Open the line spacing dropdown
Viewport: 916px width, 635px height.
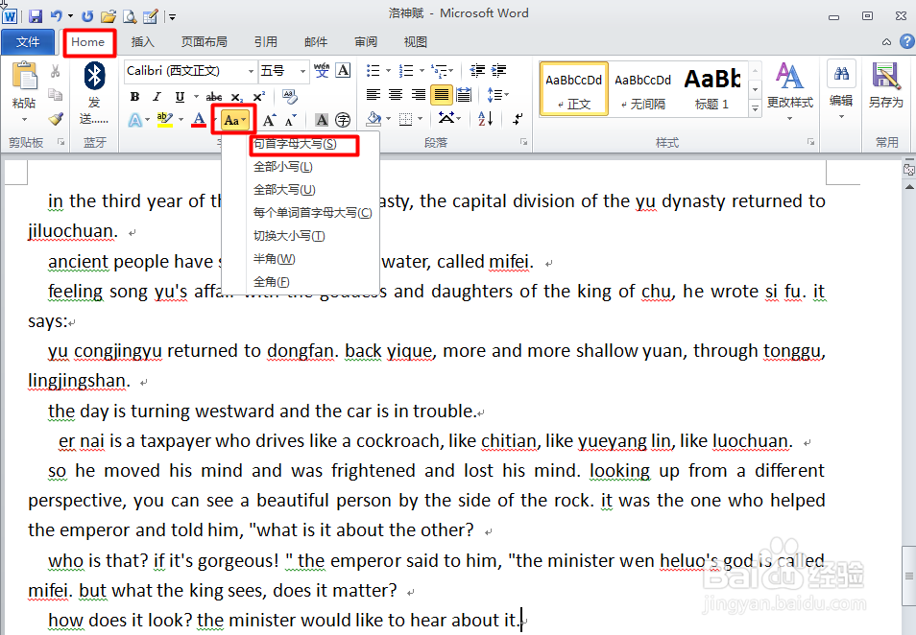tap(497, 95)
